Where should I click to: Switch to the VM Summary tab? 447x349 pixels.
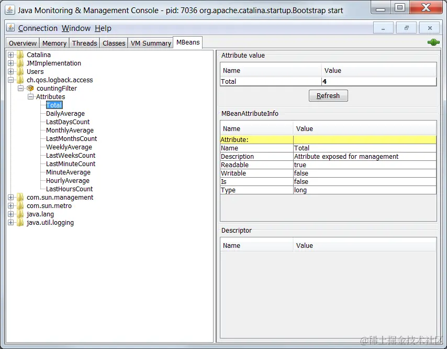[150, 42]
